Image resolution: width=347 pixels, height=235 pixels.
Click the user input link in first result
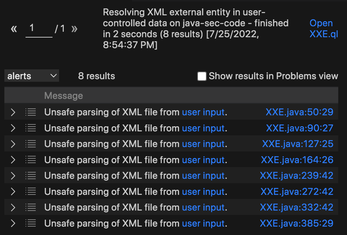click(x=203, y=112)
